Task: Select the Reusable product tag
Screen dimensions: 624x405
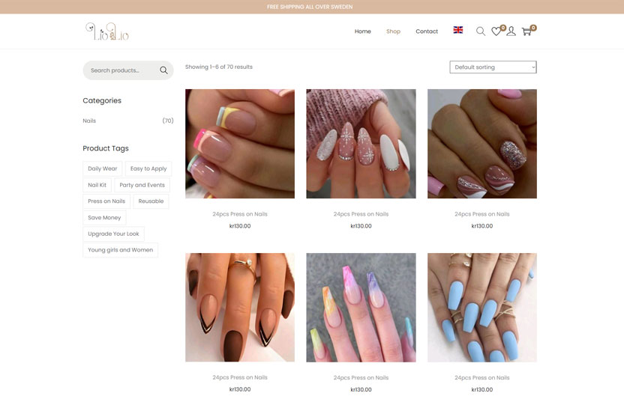Action: click(x=151, y=201)
